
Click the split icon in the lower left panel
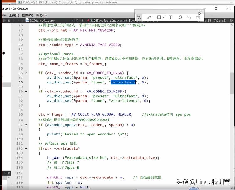coord(4,173)
